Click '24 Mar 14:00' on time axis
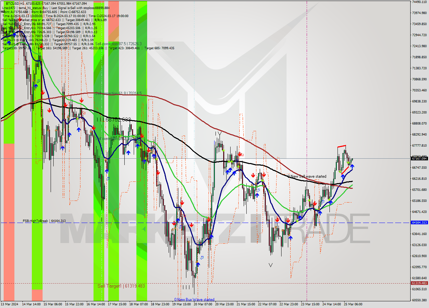This screenshot has height=308, width=429. (331, 305)
